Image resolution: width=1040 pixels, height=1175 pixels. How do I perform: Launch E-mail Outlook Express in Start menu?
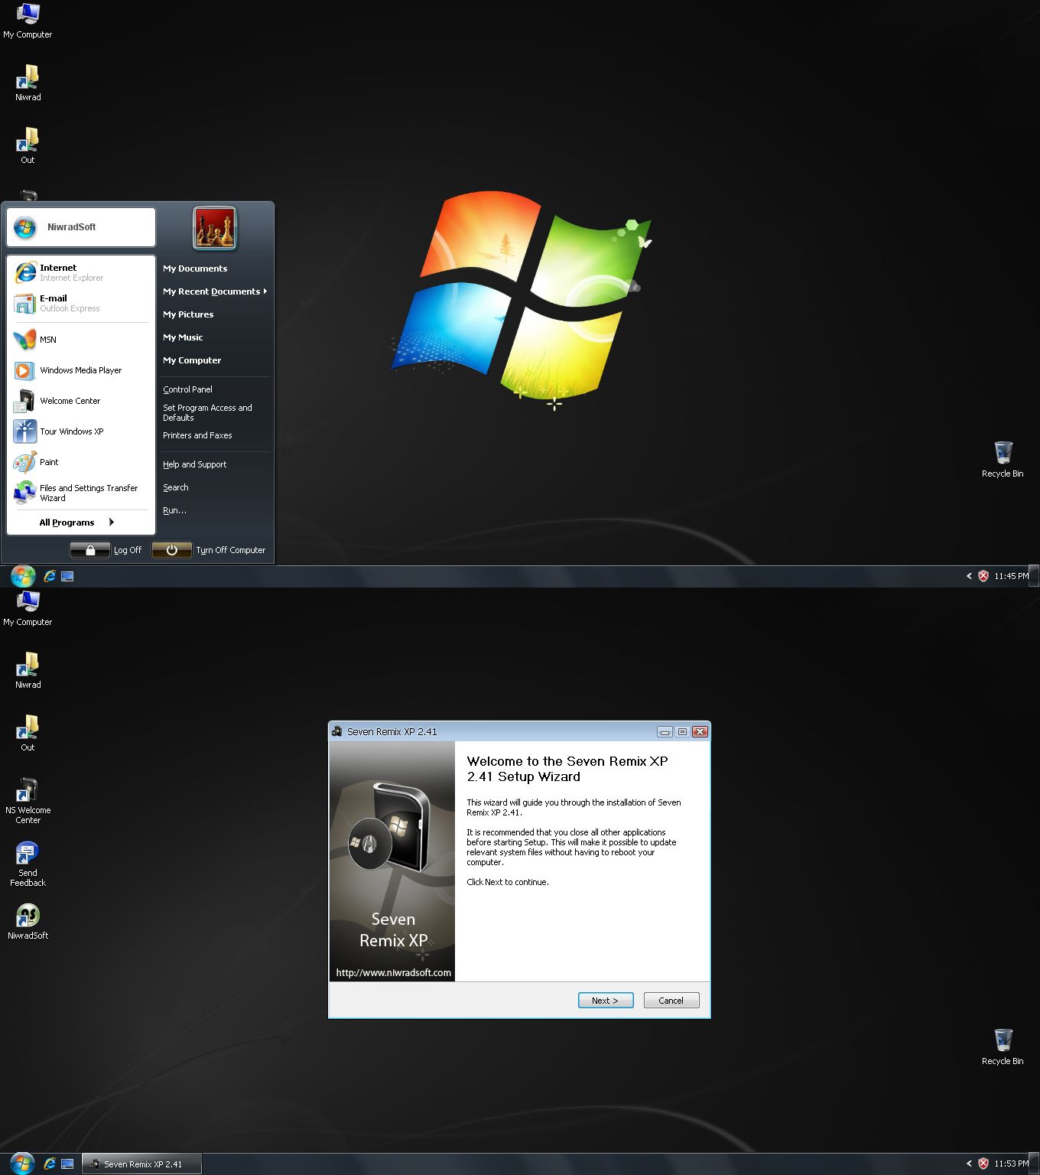point(81,303)
